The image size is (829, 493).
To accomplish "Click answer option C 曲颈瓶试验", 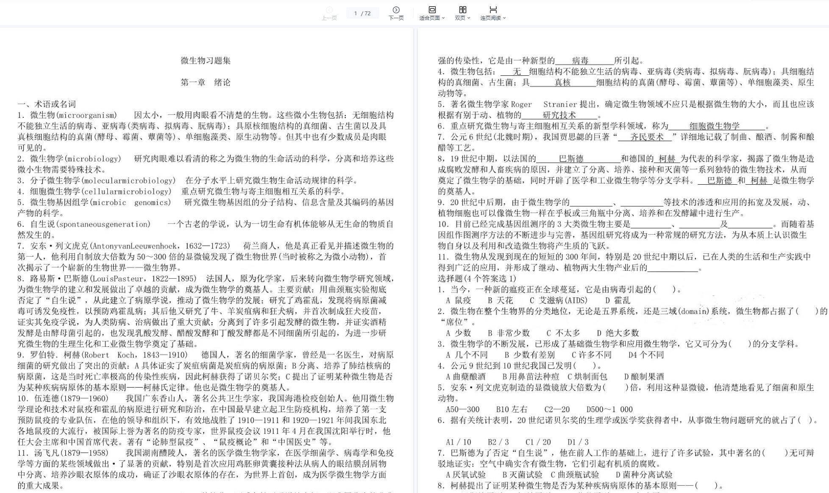I will pyautogui.click(x=575, y=475).
